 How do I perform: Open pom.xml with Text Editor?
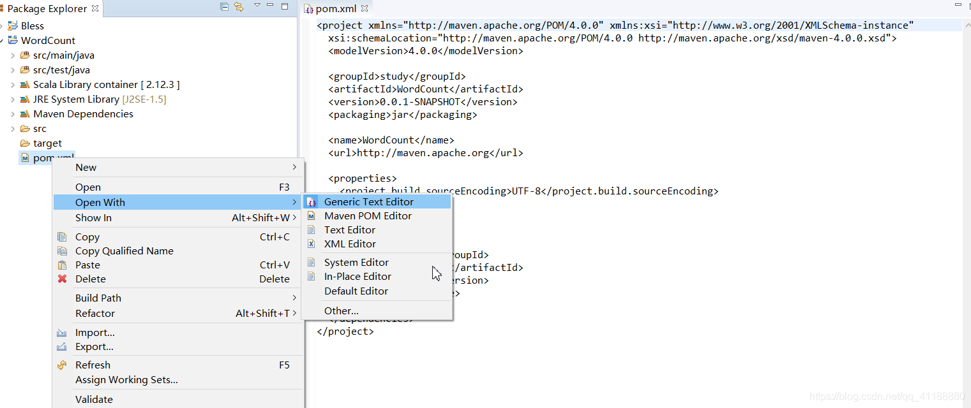tap(377, 229)
